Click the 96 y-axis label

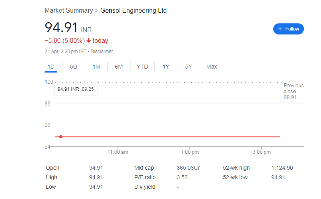(x=47, y=125)
